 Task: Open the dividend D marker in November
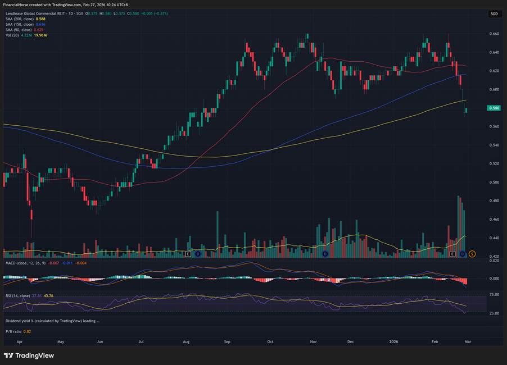(x=325, y=254)
